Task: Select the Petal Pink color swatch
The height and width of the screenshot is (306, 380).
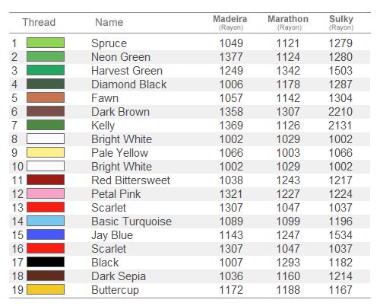Action: (x=46, y=193)
